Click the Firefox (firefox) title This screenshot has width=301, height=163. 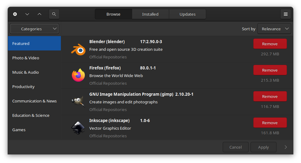pos(105,68)
